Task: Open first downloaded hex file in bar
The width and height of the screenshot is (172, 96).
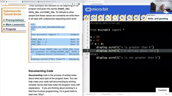Action: [x=91, y=94]
